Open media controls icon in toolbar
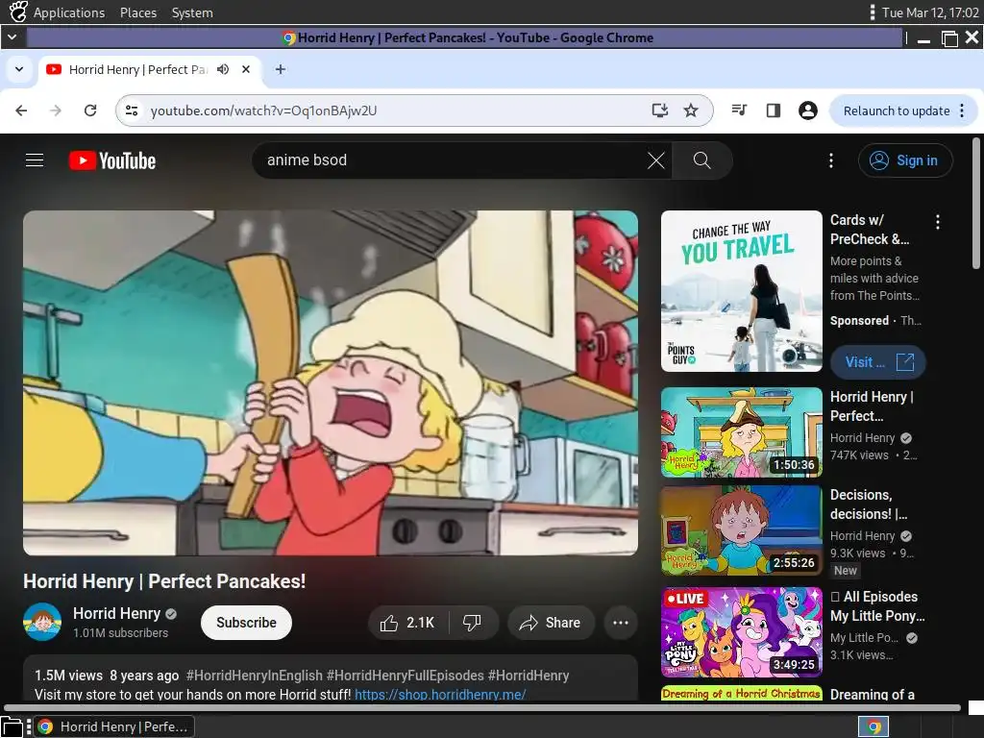The width and height of the screenshot is (984, 738). point(739,111)
